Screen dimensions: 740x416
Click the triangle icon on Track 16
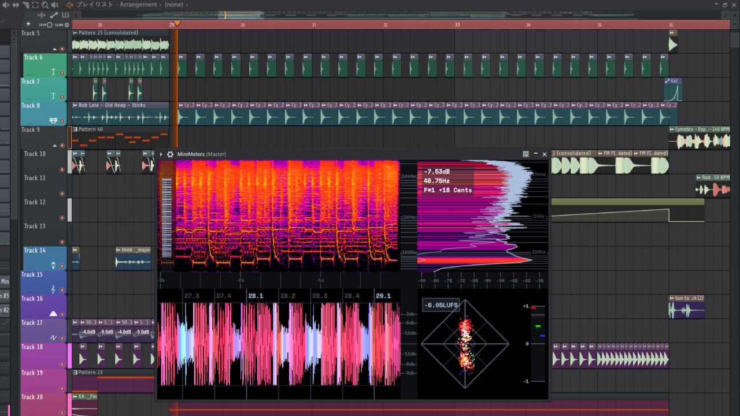pyautogui.click(x=53, y=314)
